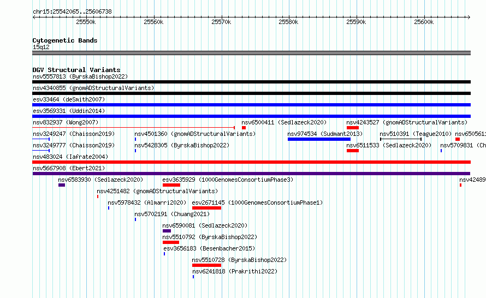The width and height of the screenshot is (486, 298).
Task: Click the red bar under esv2671145
Action: 206,208
